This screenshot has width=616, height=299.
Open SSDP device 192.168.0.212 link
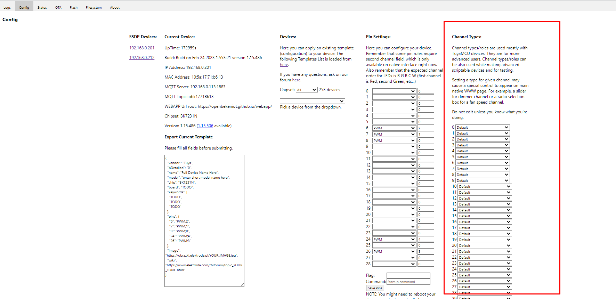tap(142, 58)
